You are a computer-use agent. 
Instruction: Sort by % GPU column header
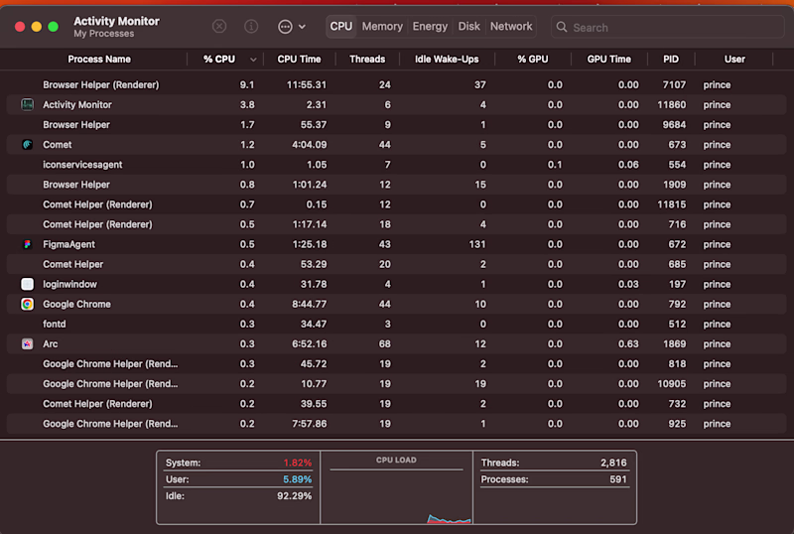533,60
